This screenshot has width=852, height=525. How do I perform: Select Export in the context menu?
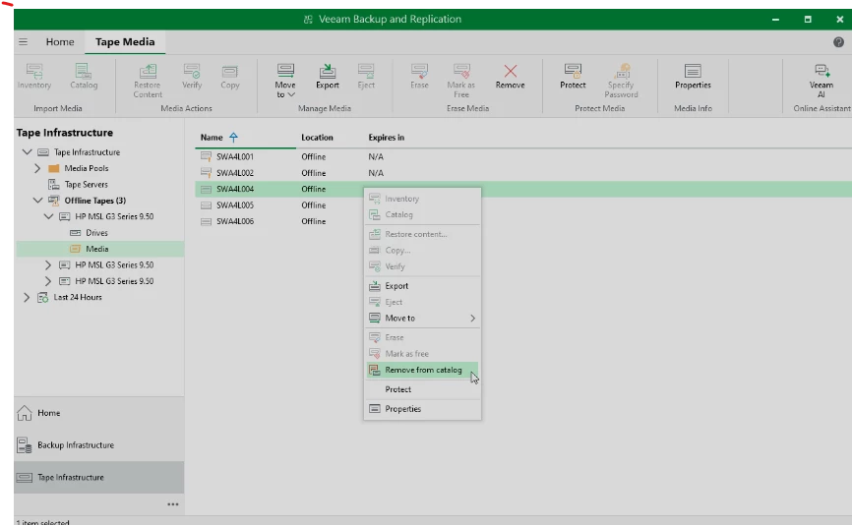(396, 286)
